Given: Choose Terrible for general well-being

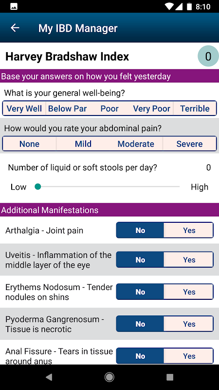Looking at the screenshot, I should 195,109.
